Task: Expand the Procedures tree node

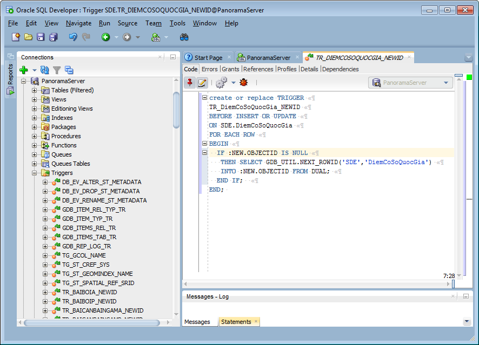Action: point(35,136)
